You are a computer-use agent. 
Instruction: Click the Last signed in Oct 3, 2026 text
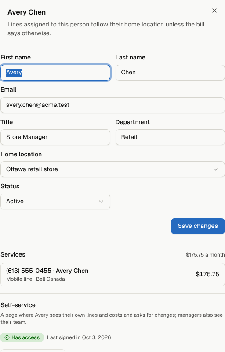79,337
